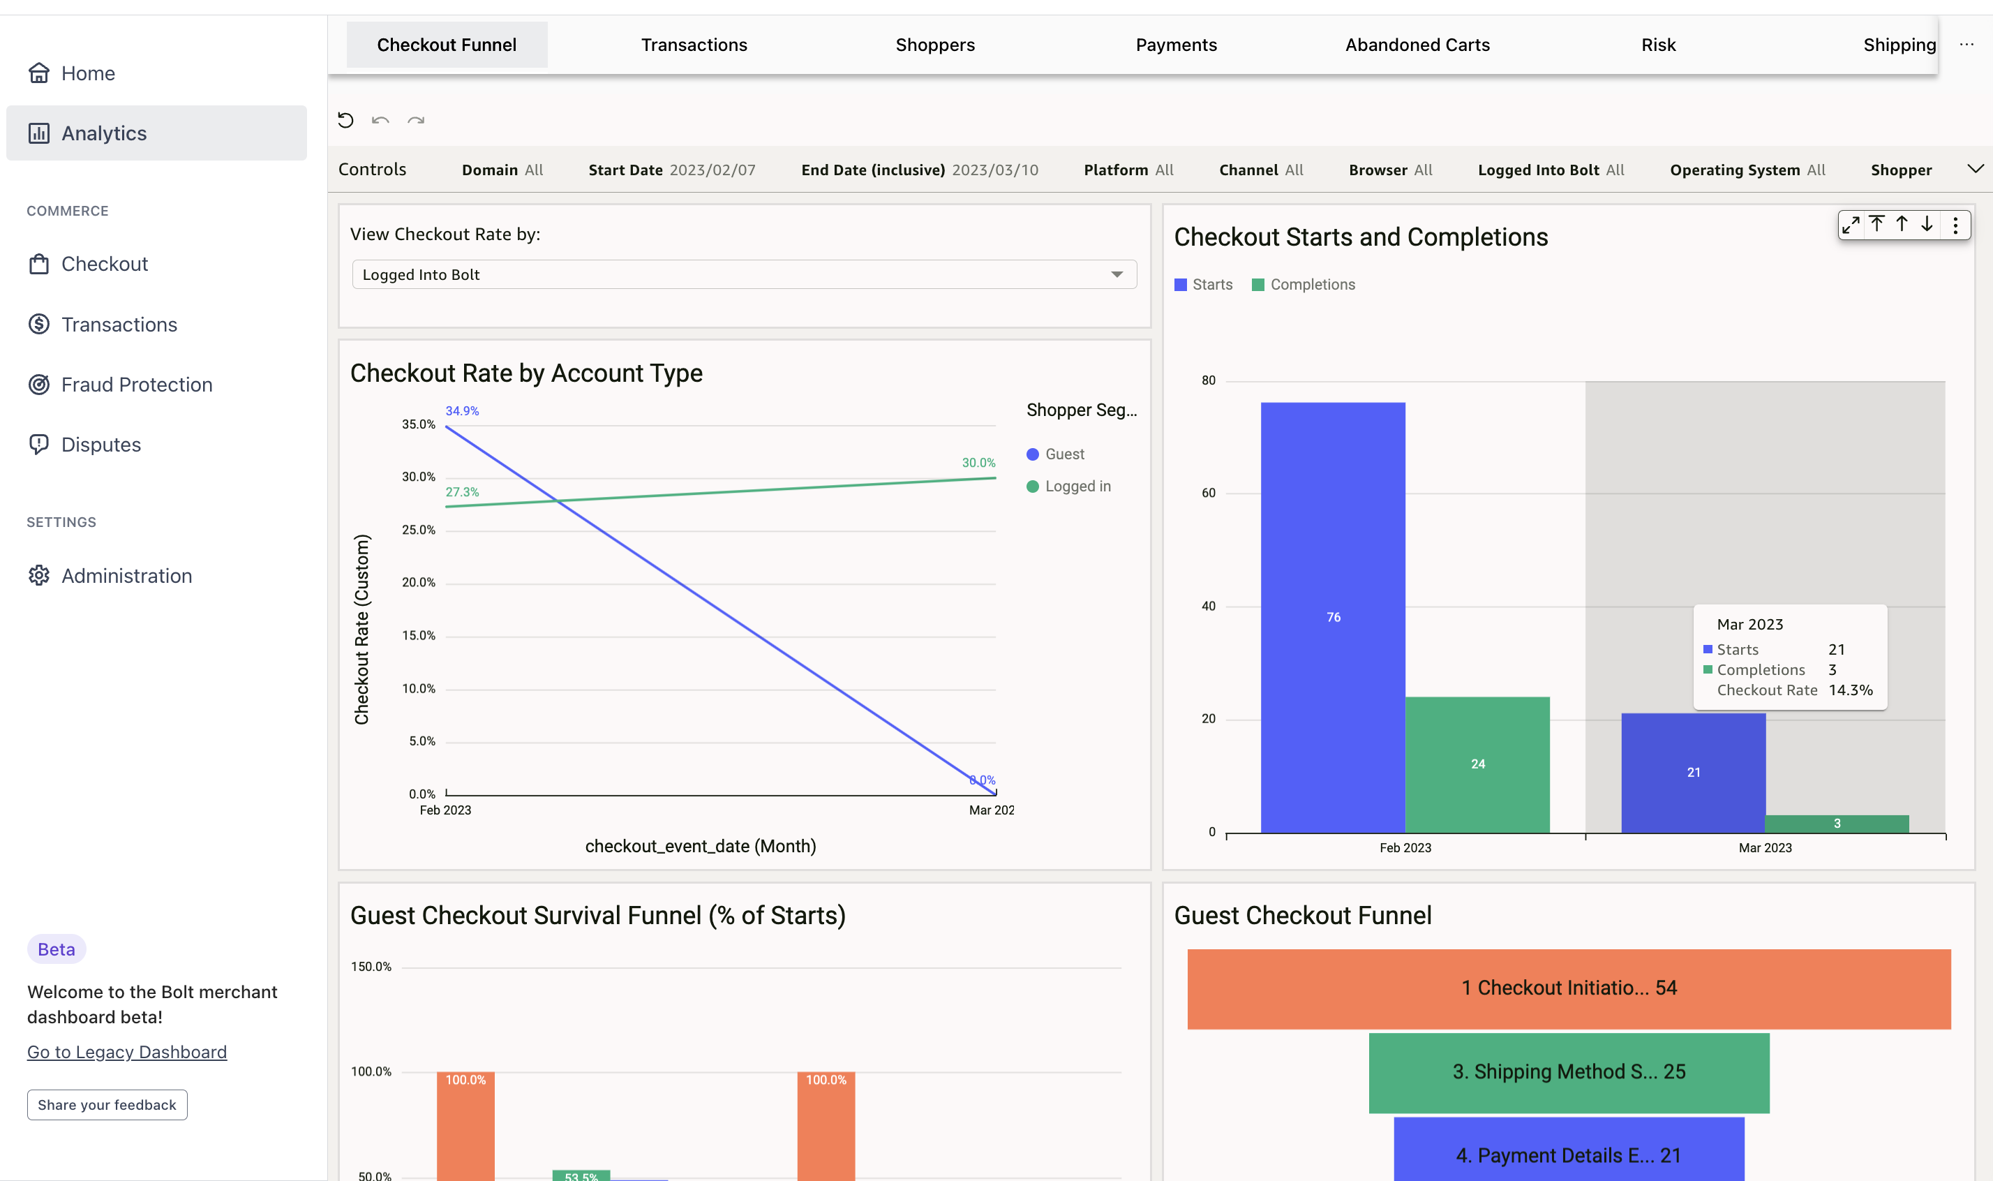The image size is (1993, 1181).
Task: Click the 27.3% Logged in data label
Action: [462, 492]
